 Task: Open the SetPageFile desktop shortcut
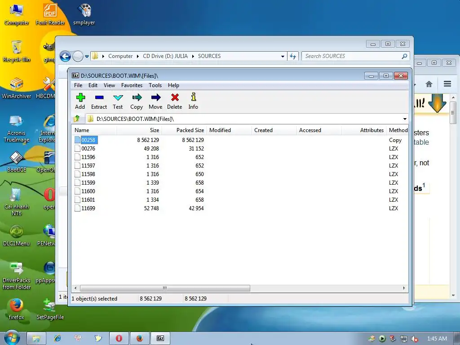tap(50, 309)
